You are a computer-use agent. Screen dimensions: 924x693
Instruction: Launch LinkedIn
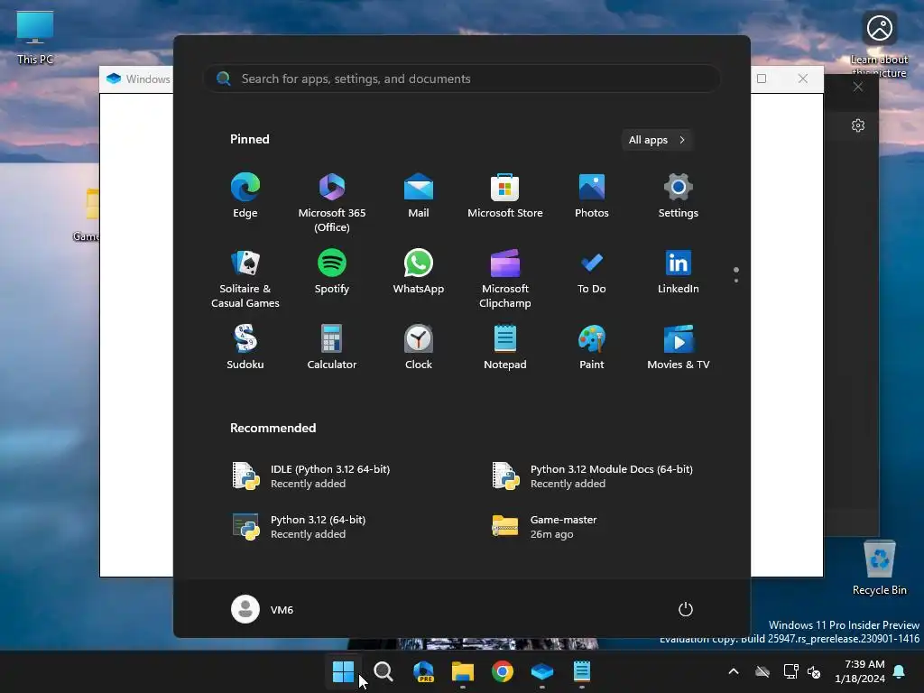679,272
